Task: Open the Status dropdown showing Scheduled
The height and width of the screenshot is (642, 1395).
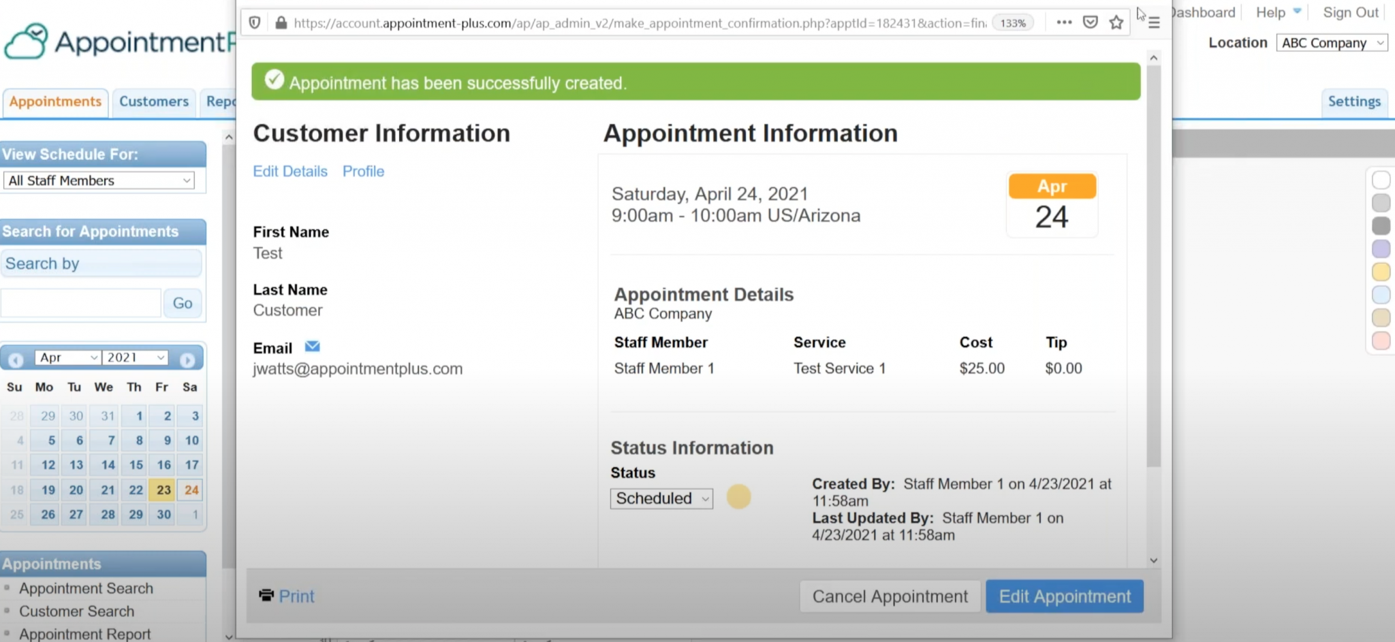Action: click(x=661, y=498)
